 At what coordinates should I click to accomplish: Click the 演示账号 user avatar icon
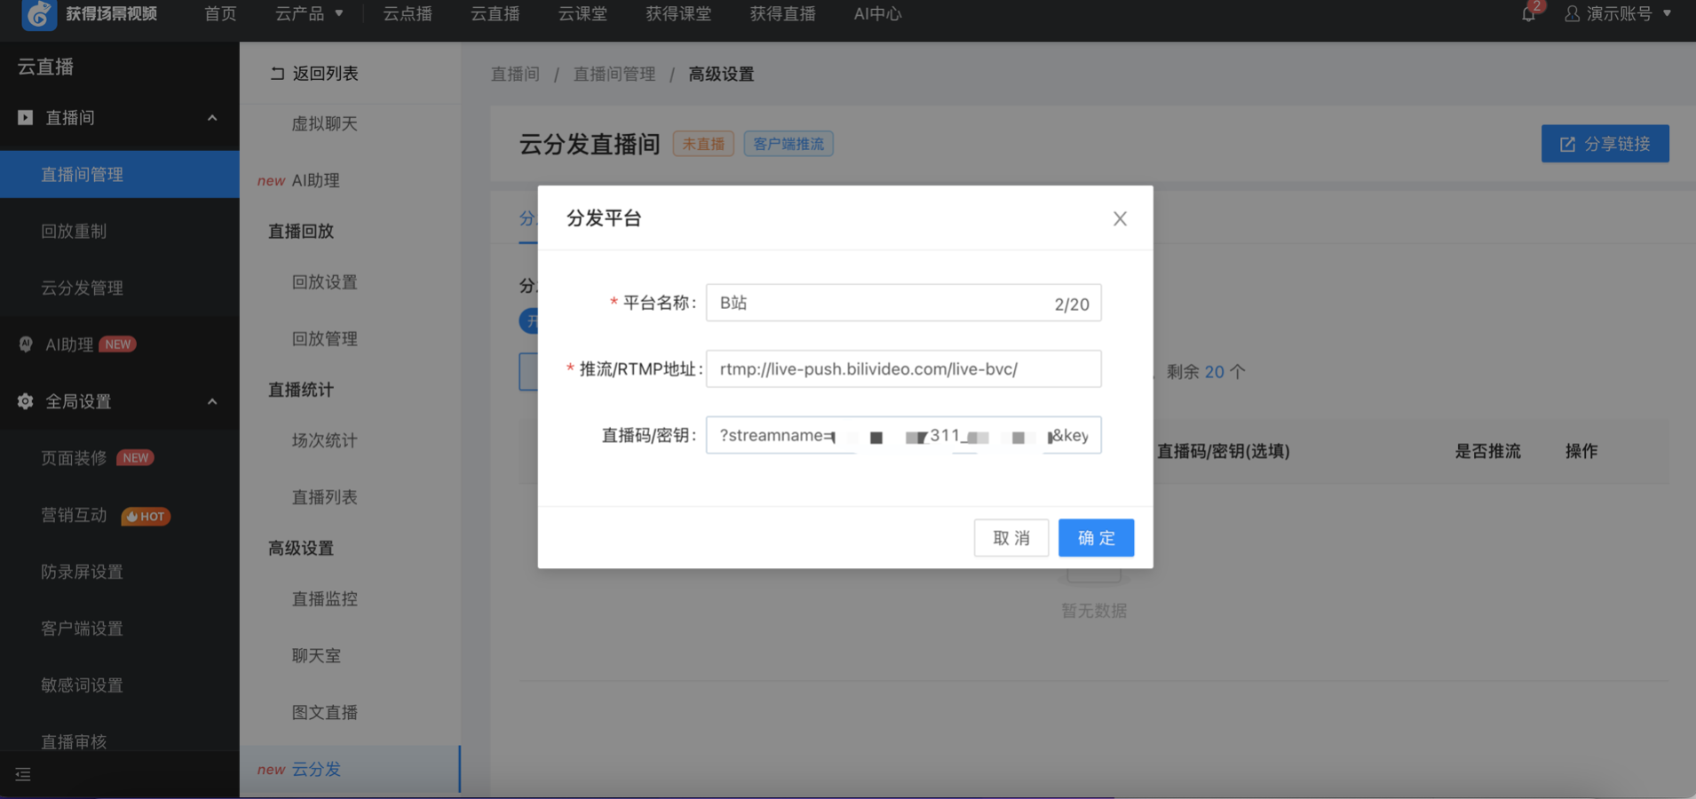[x=1572, y=14]
